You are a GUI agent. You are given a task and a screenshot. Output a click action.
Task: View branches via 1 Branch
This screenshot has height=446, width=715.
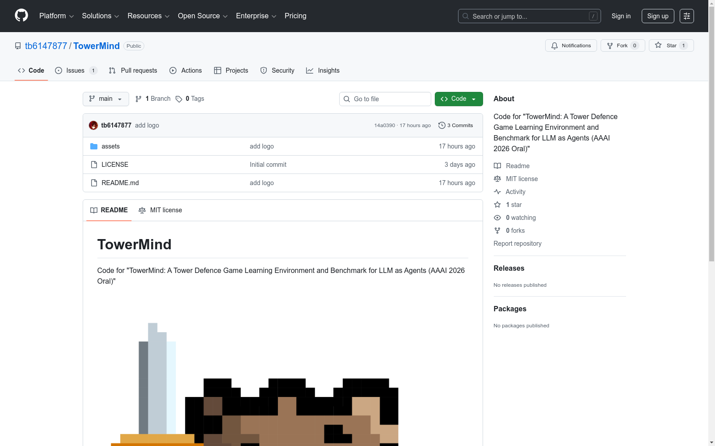pos(153,99)
